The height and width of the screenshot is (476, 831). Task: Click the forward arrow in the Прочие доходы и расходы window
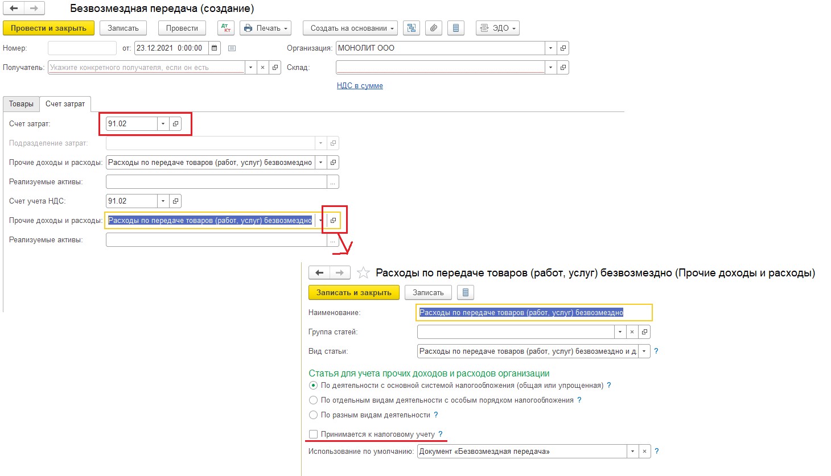click(339, 272)
